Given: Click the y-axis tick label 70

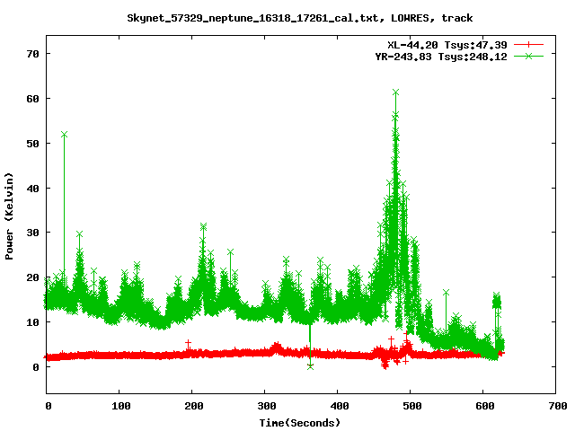Looking at the screenshot, I should click(x=32, y=54).
